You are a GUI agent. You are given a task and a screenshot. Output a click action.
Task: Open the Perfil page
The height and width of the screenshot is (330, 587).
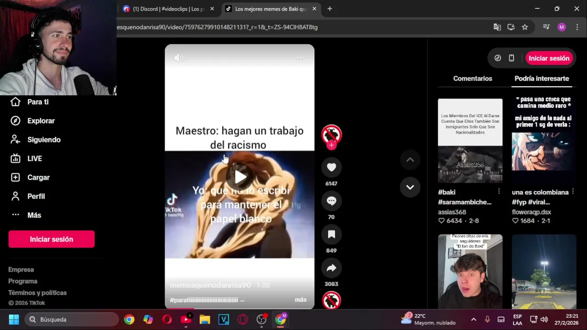(28, 196)
